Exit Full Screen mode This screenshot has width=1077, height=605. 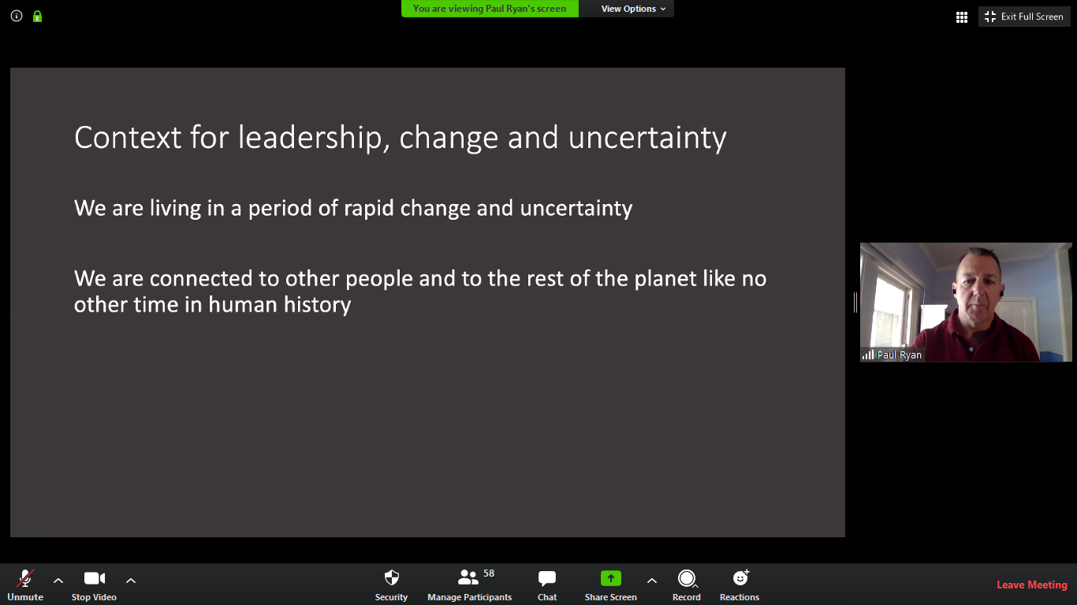tap(1023, 17)
